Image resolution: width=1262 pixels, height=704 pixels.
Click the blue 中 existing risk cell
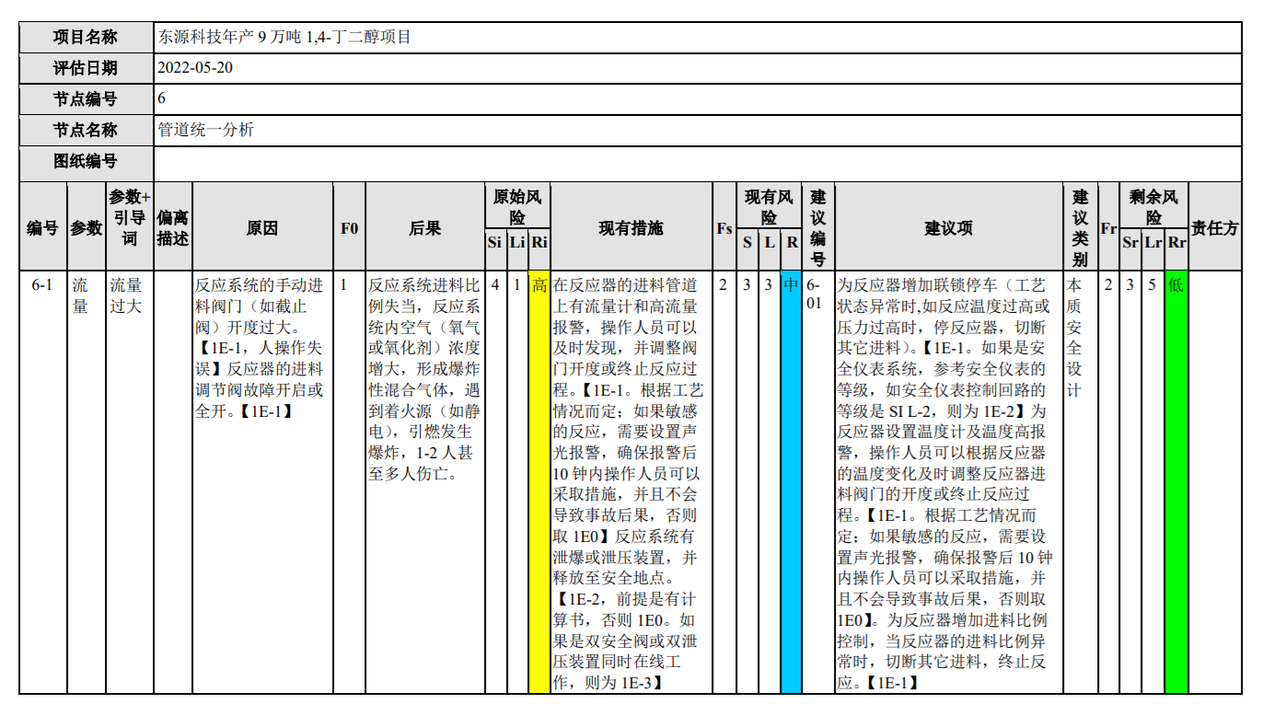791,481
